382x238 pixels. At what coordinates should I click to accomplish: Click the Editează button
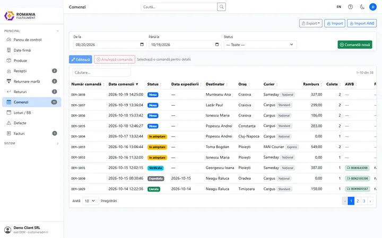(81, 59)
